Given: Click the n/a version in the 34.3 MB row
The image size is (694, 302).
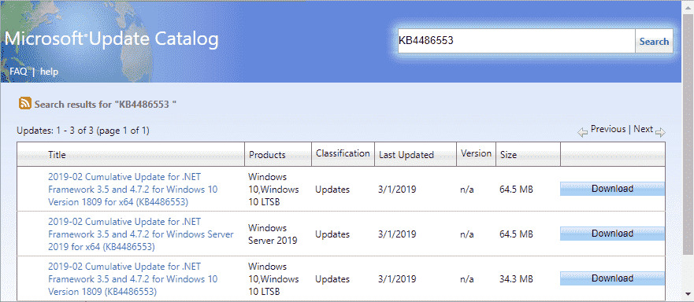Looking at the screenshot, I should coord(467,279).
